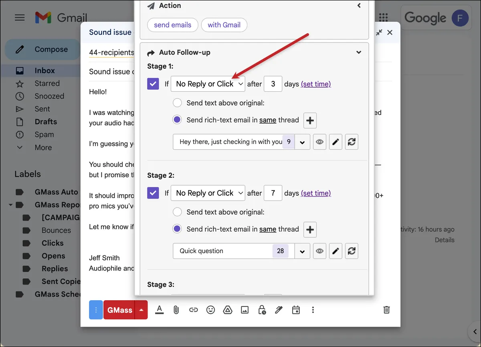Select Stage 1 Send text above original radio
This screenshot has width=481, height=347.
tap(177, 103)
